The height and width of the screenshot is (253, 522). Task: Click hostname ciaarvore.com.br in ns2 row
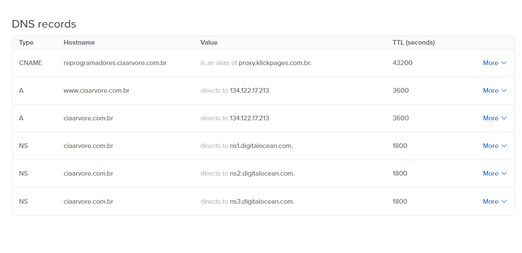[x=88, y=173]
